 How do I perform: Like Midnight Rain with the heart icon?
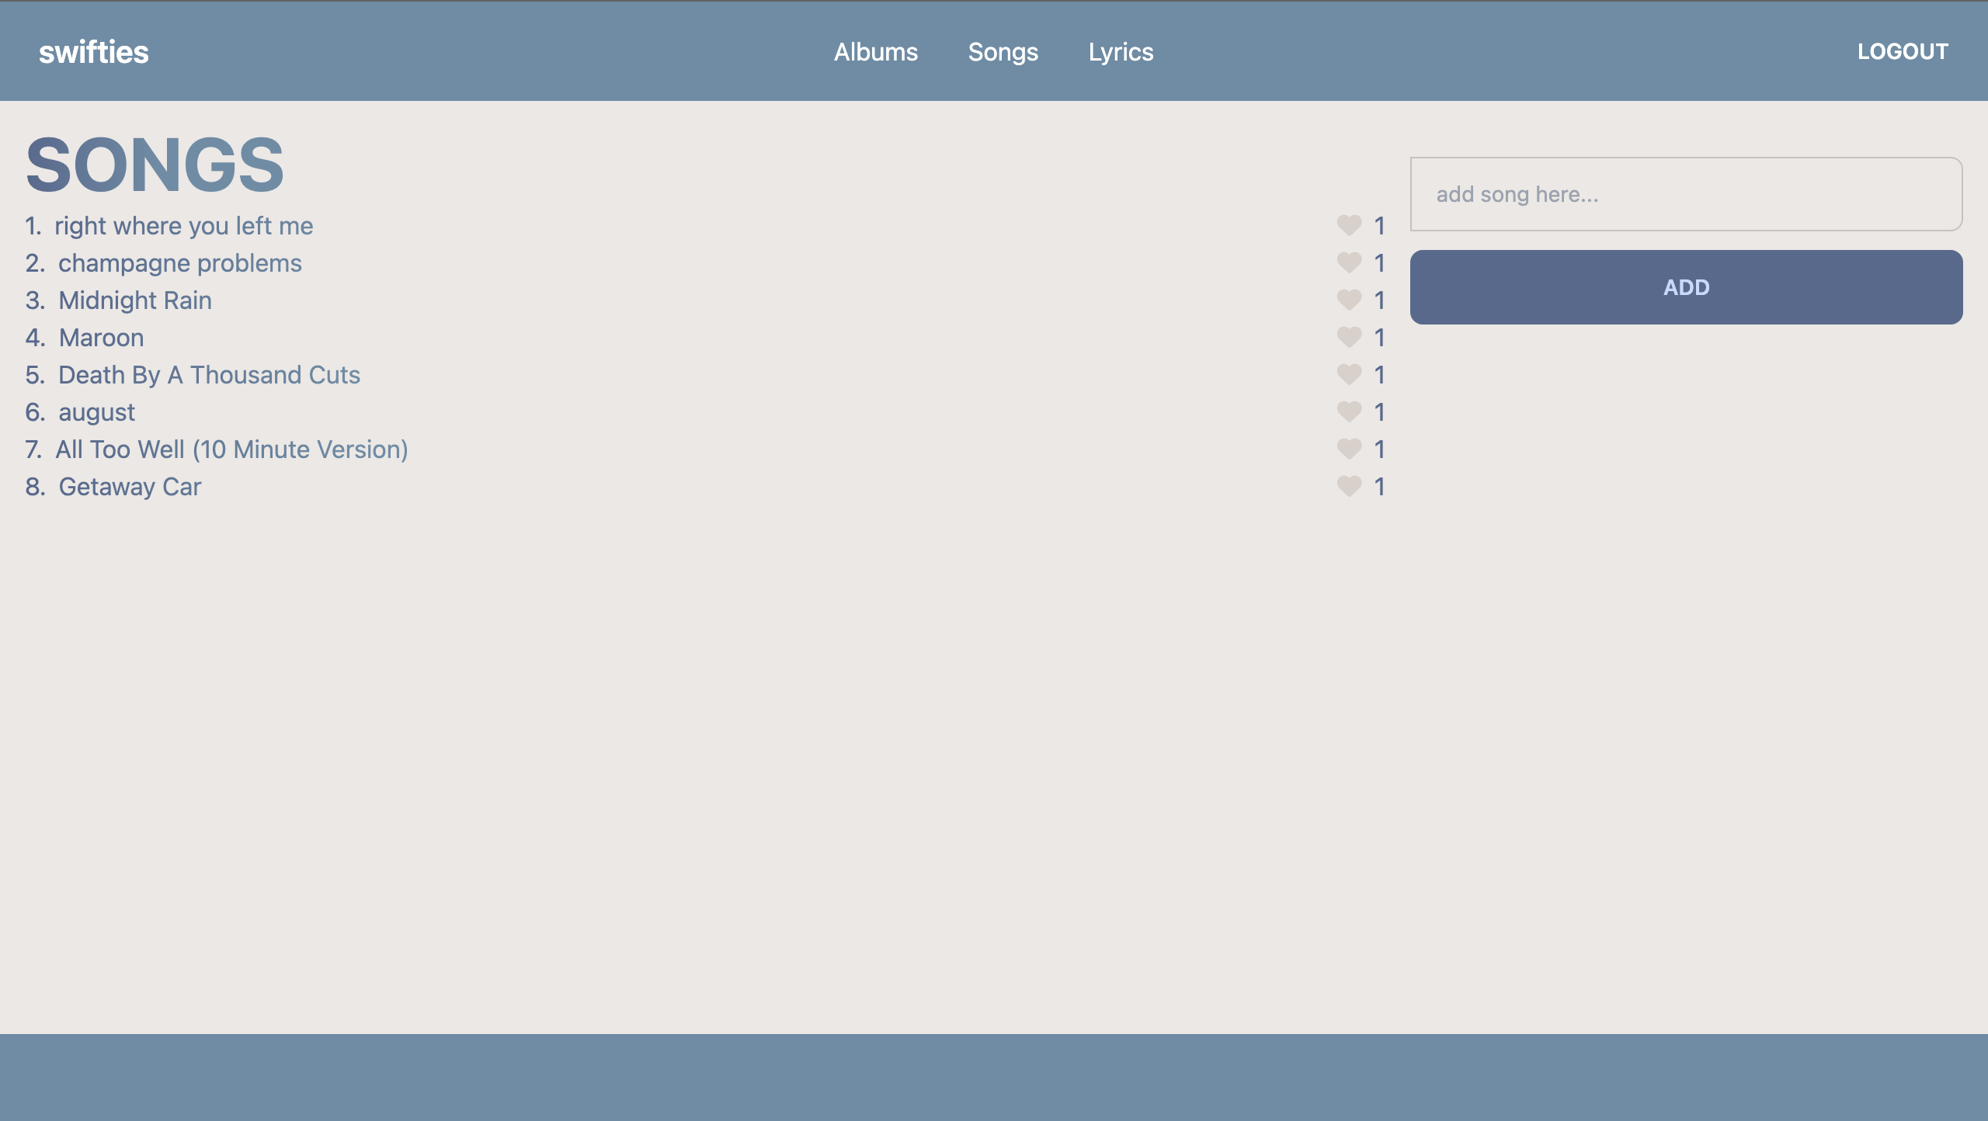point(1348,300)
